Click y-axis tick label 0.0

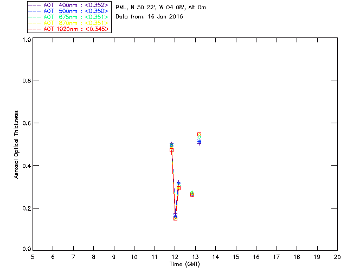coord(27,249)
